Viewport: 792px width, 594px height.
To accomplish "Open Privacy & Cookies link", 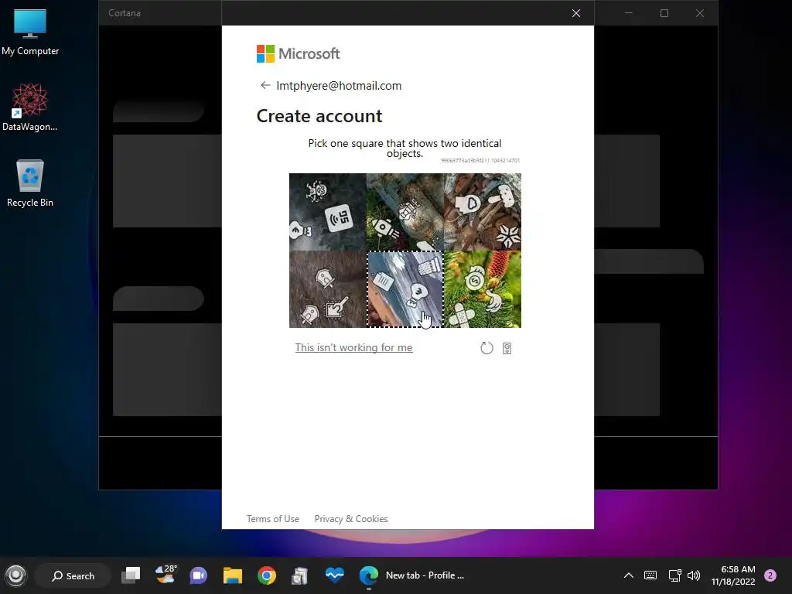I will tap(351, 519).
